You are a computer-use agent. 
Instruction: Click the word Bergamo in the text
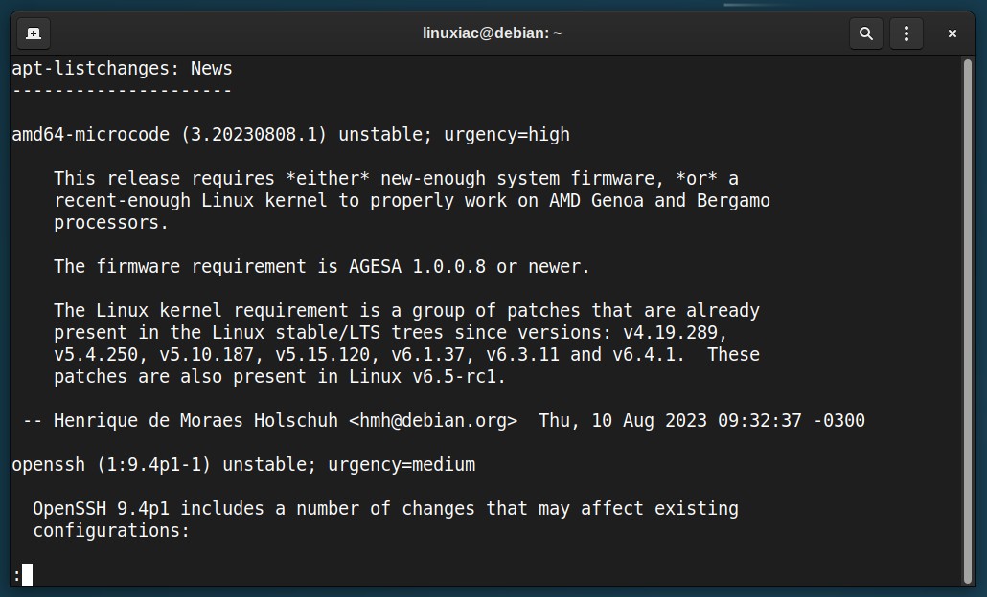(733, 201)
